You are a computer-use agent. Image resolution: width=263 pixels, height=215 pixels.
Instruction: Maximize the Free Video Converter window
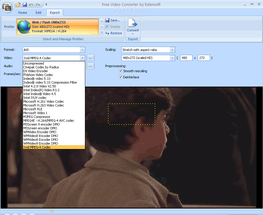coord(252,4)
